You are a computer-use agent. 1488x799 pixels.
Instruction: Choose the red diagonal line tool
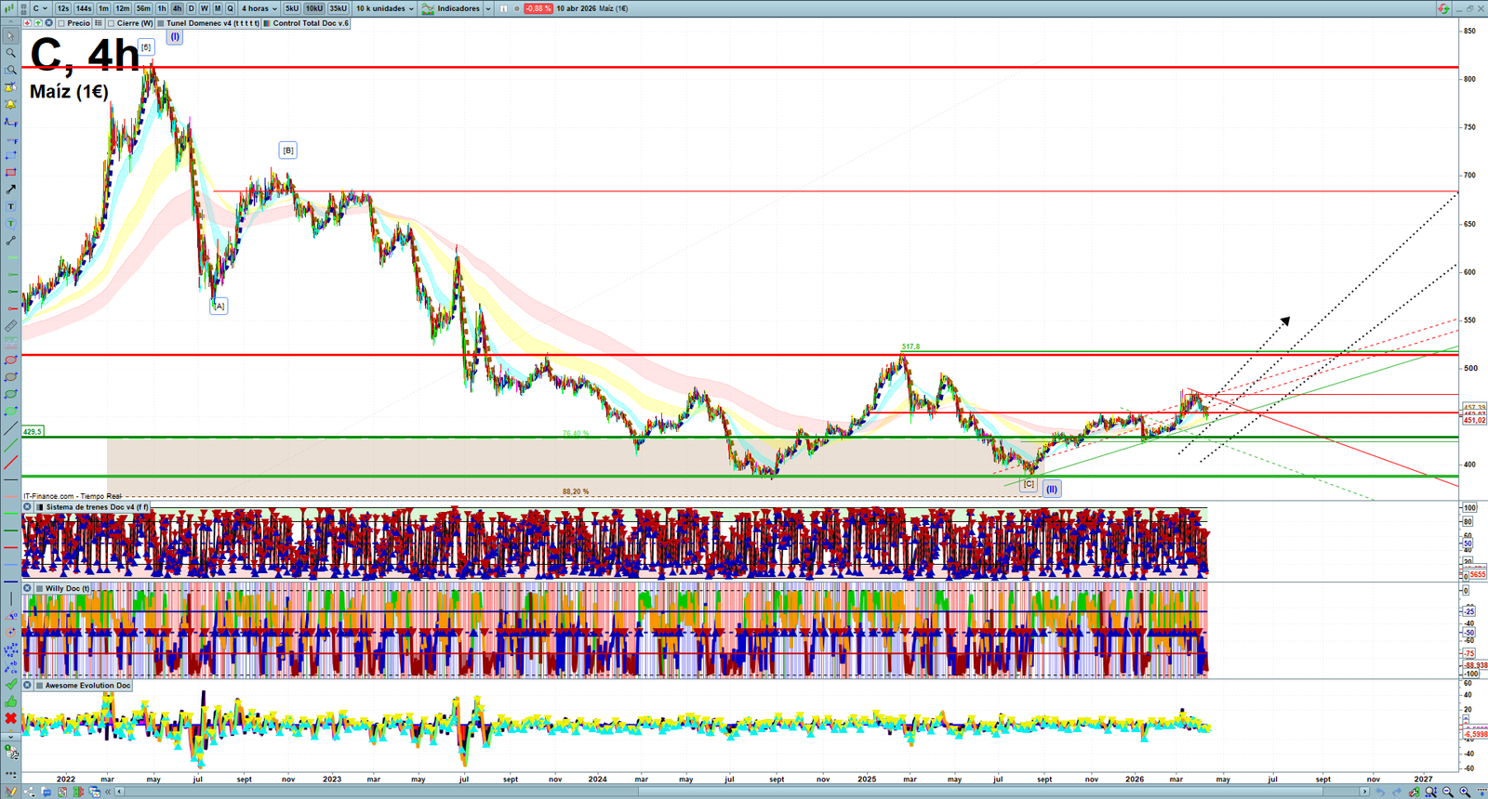pyautogui.click(x=10, y=463)
